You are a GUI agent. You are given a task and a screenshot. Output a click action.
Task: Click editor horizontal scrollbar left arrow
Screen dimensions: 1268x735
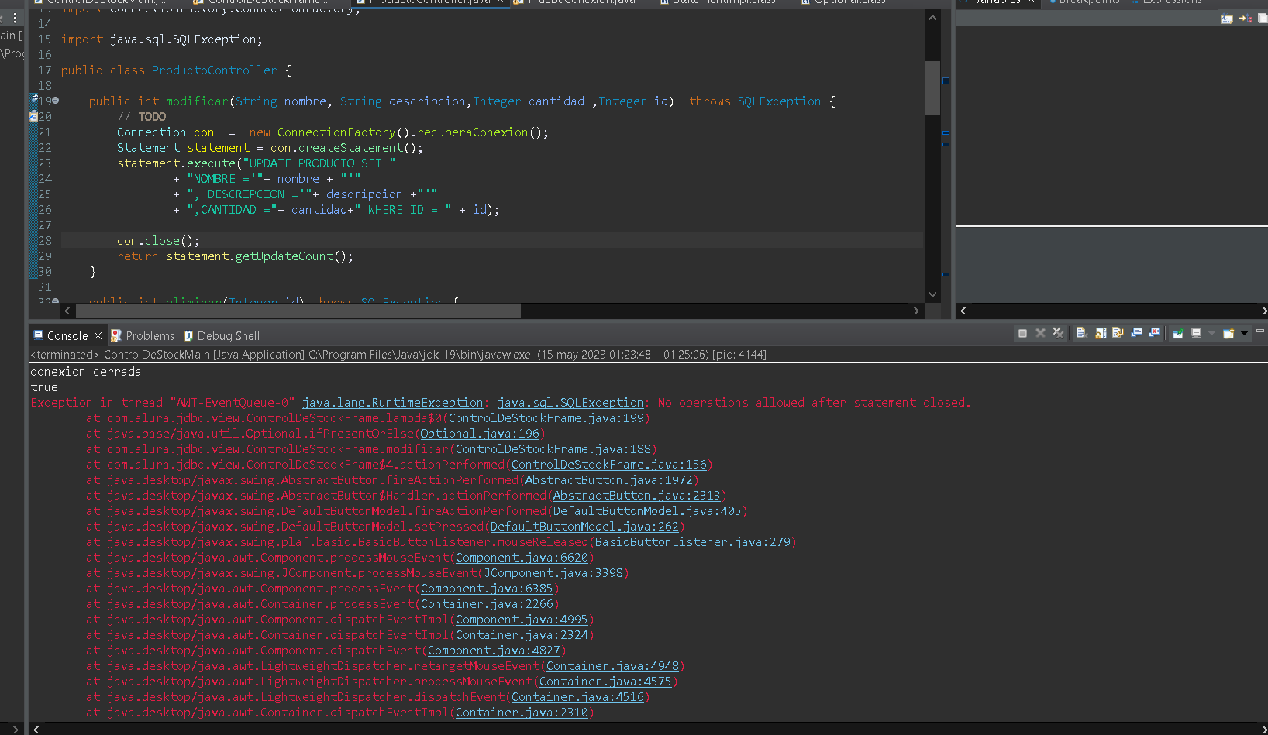67,311
